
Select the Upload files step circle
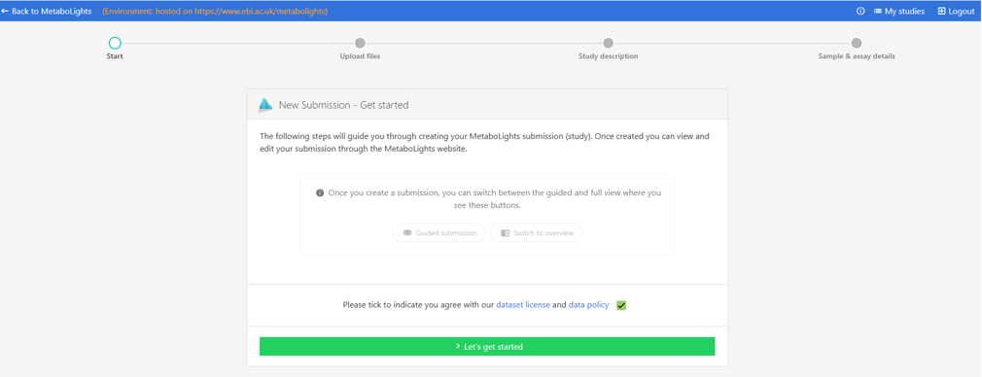pyautogui.click(x=360, y=43)
